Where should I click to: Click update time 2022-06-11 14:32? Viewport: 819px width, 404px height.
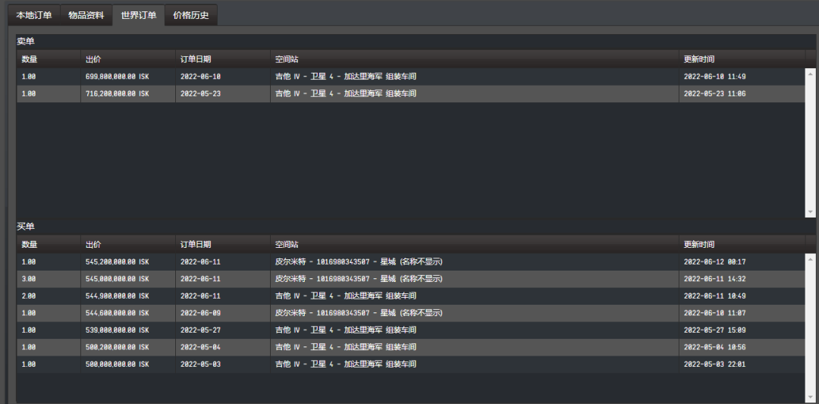[714, 279]
